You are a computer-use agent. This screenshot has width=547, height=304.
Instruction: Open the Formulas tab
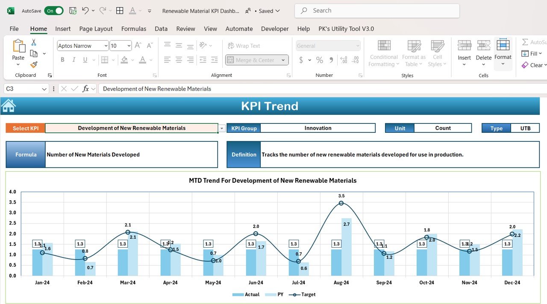pos(134,29)
